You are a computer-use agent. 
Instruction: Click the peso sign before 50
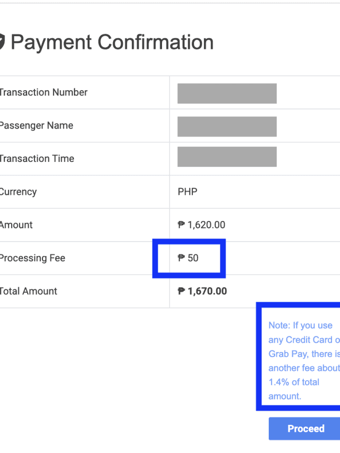(181, 258)
